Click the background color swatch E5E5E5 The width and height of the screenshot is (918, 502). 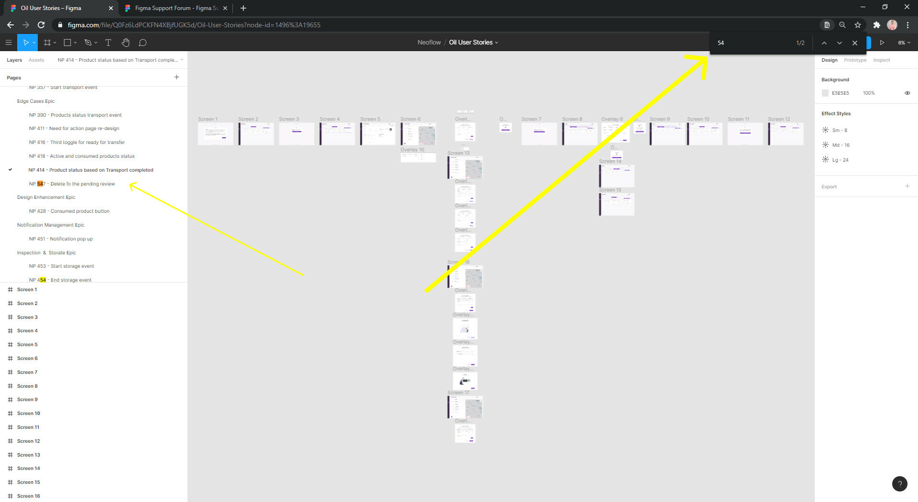pyautogui.click(x=825, y=93)
